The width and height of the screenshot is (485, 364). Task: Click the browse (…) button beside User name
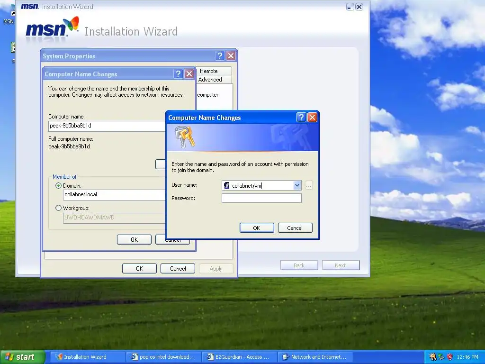[309, 185]
